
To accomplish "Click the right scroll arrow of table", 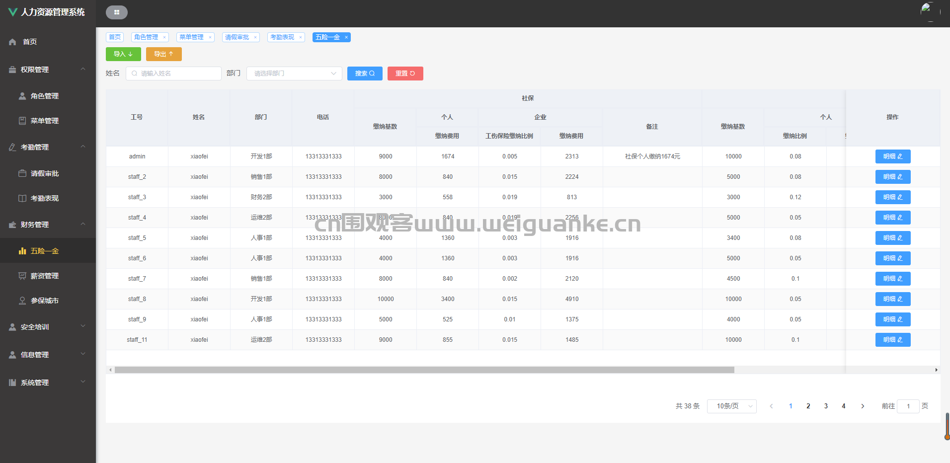I will point(936,370).
